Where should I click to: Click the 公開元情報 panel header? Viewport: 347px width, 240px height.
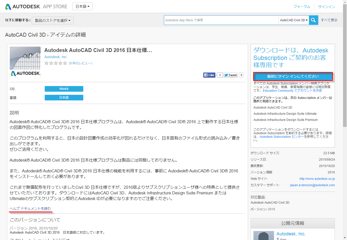pos(293,223)
